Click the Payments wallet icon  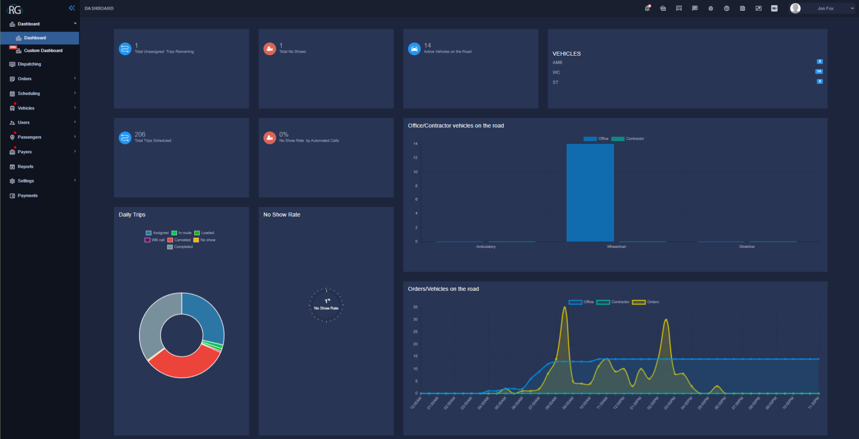[x=12, y=196]
